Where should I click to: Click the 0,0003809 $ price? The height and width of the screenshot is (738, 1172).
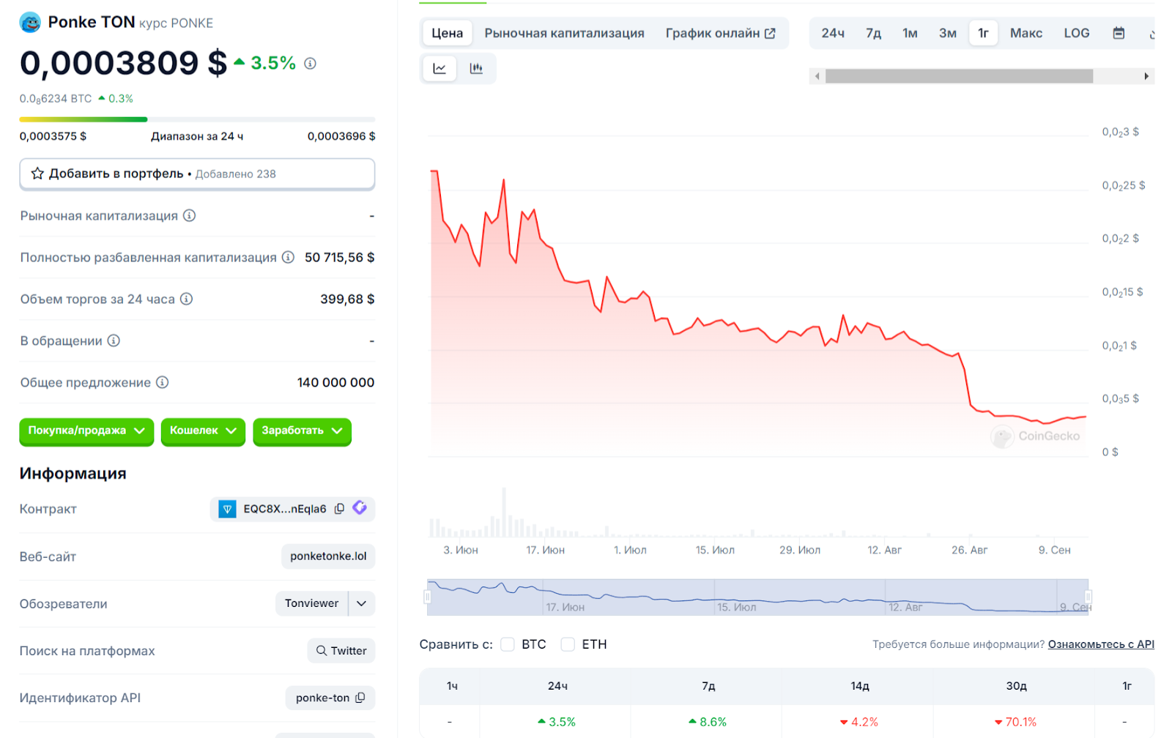coord(123,63)
